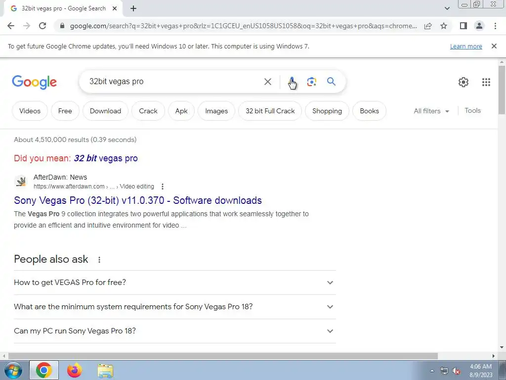Open the All filters dropdown
The image size is (506, 380).
pos(431,111)
